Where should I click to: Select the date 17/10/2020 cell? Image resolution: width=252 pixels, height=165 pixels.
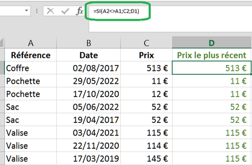click(x=89, y=94)
